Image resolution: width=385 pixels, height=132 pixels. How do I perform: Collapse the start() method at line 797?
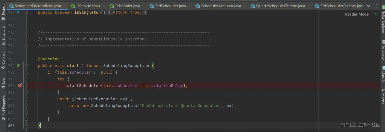click(x=26, y=65)
